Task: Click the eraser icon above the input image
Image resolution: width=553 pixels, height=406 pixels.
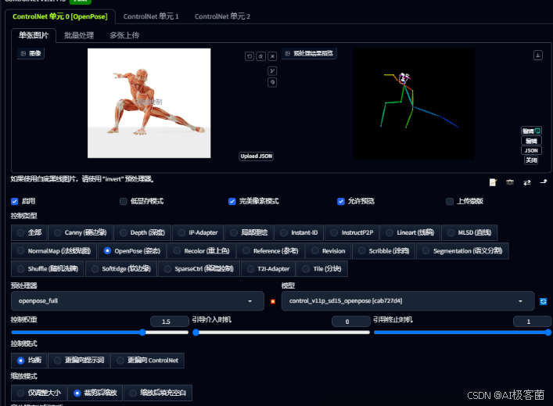Action: [260, 56]
